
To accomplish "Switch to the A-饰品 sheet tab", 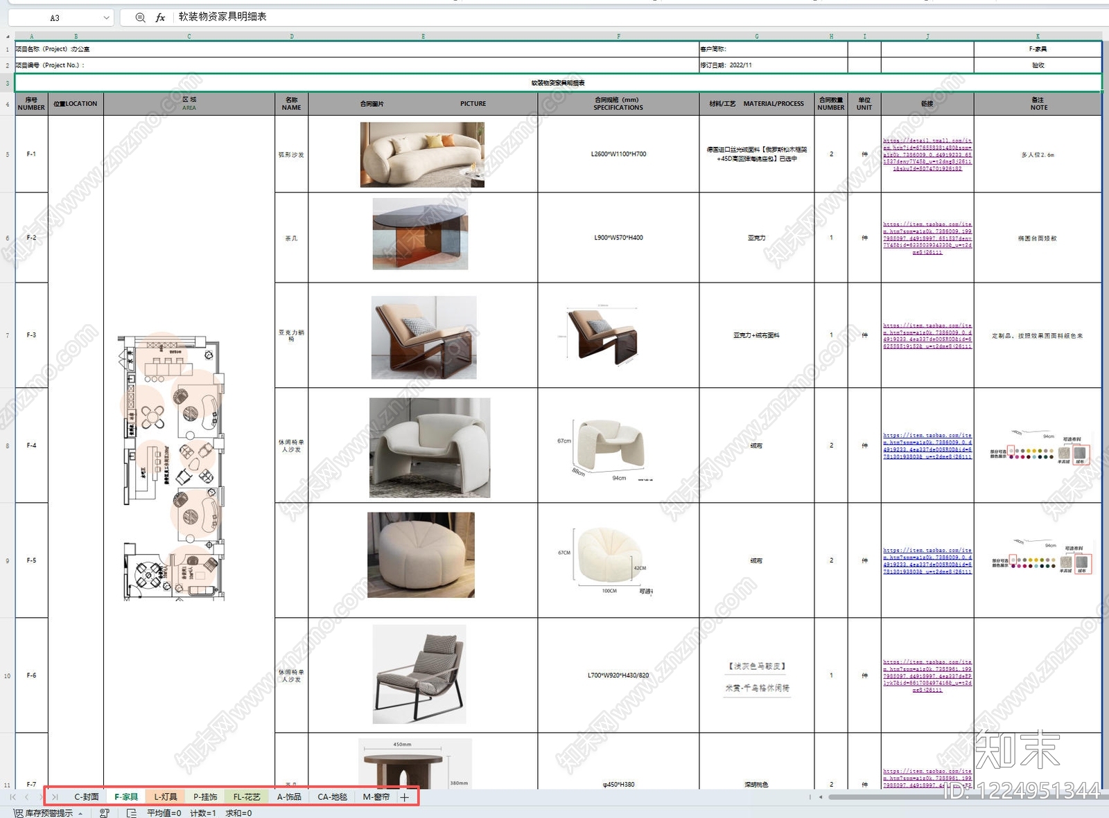I will (x=289, y=797).
